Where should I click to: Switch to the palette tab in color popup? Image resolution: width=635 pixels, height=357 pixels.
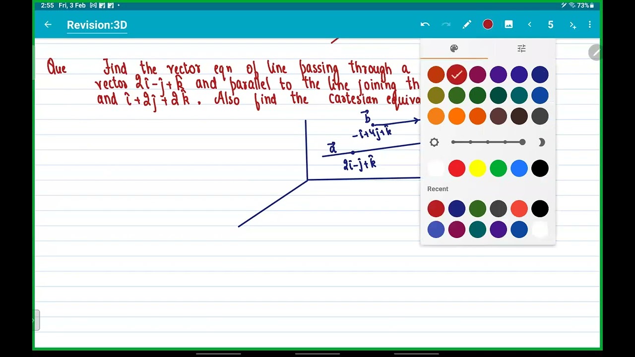[454, 48]
